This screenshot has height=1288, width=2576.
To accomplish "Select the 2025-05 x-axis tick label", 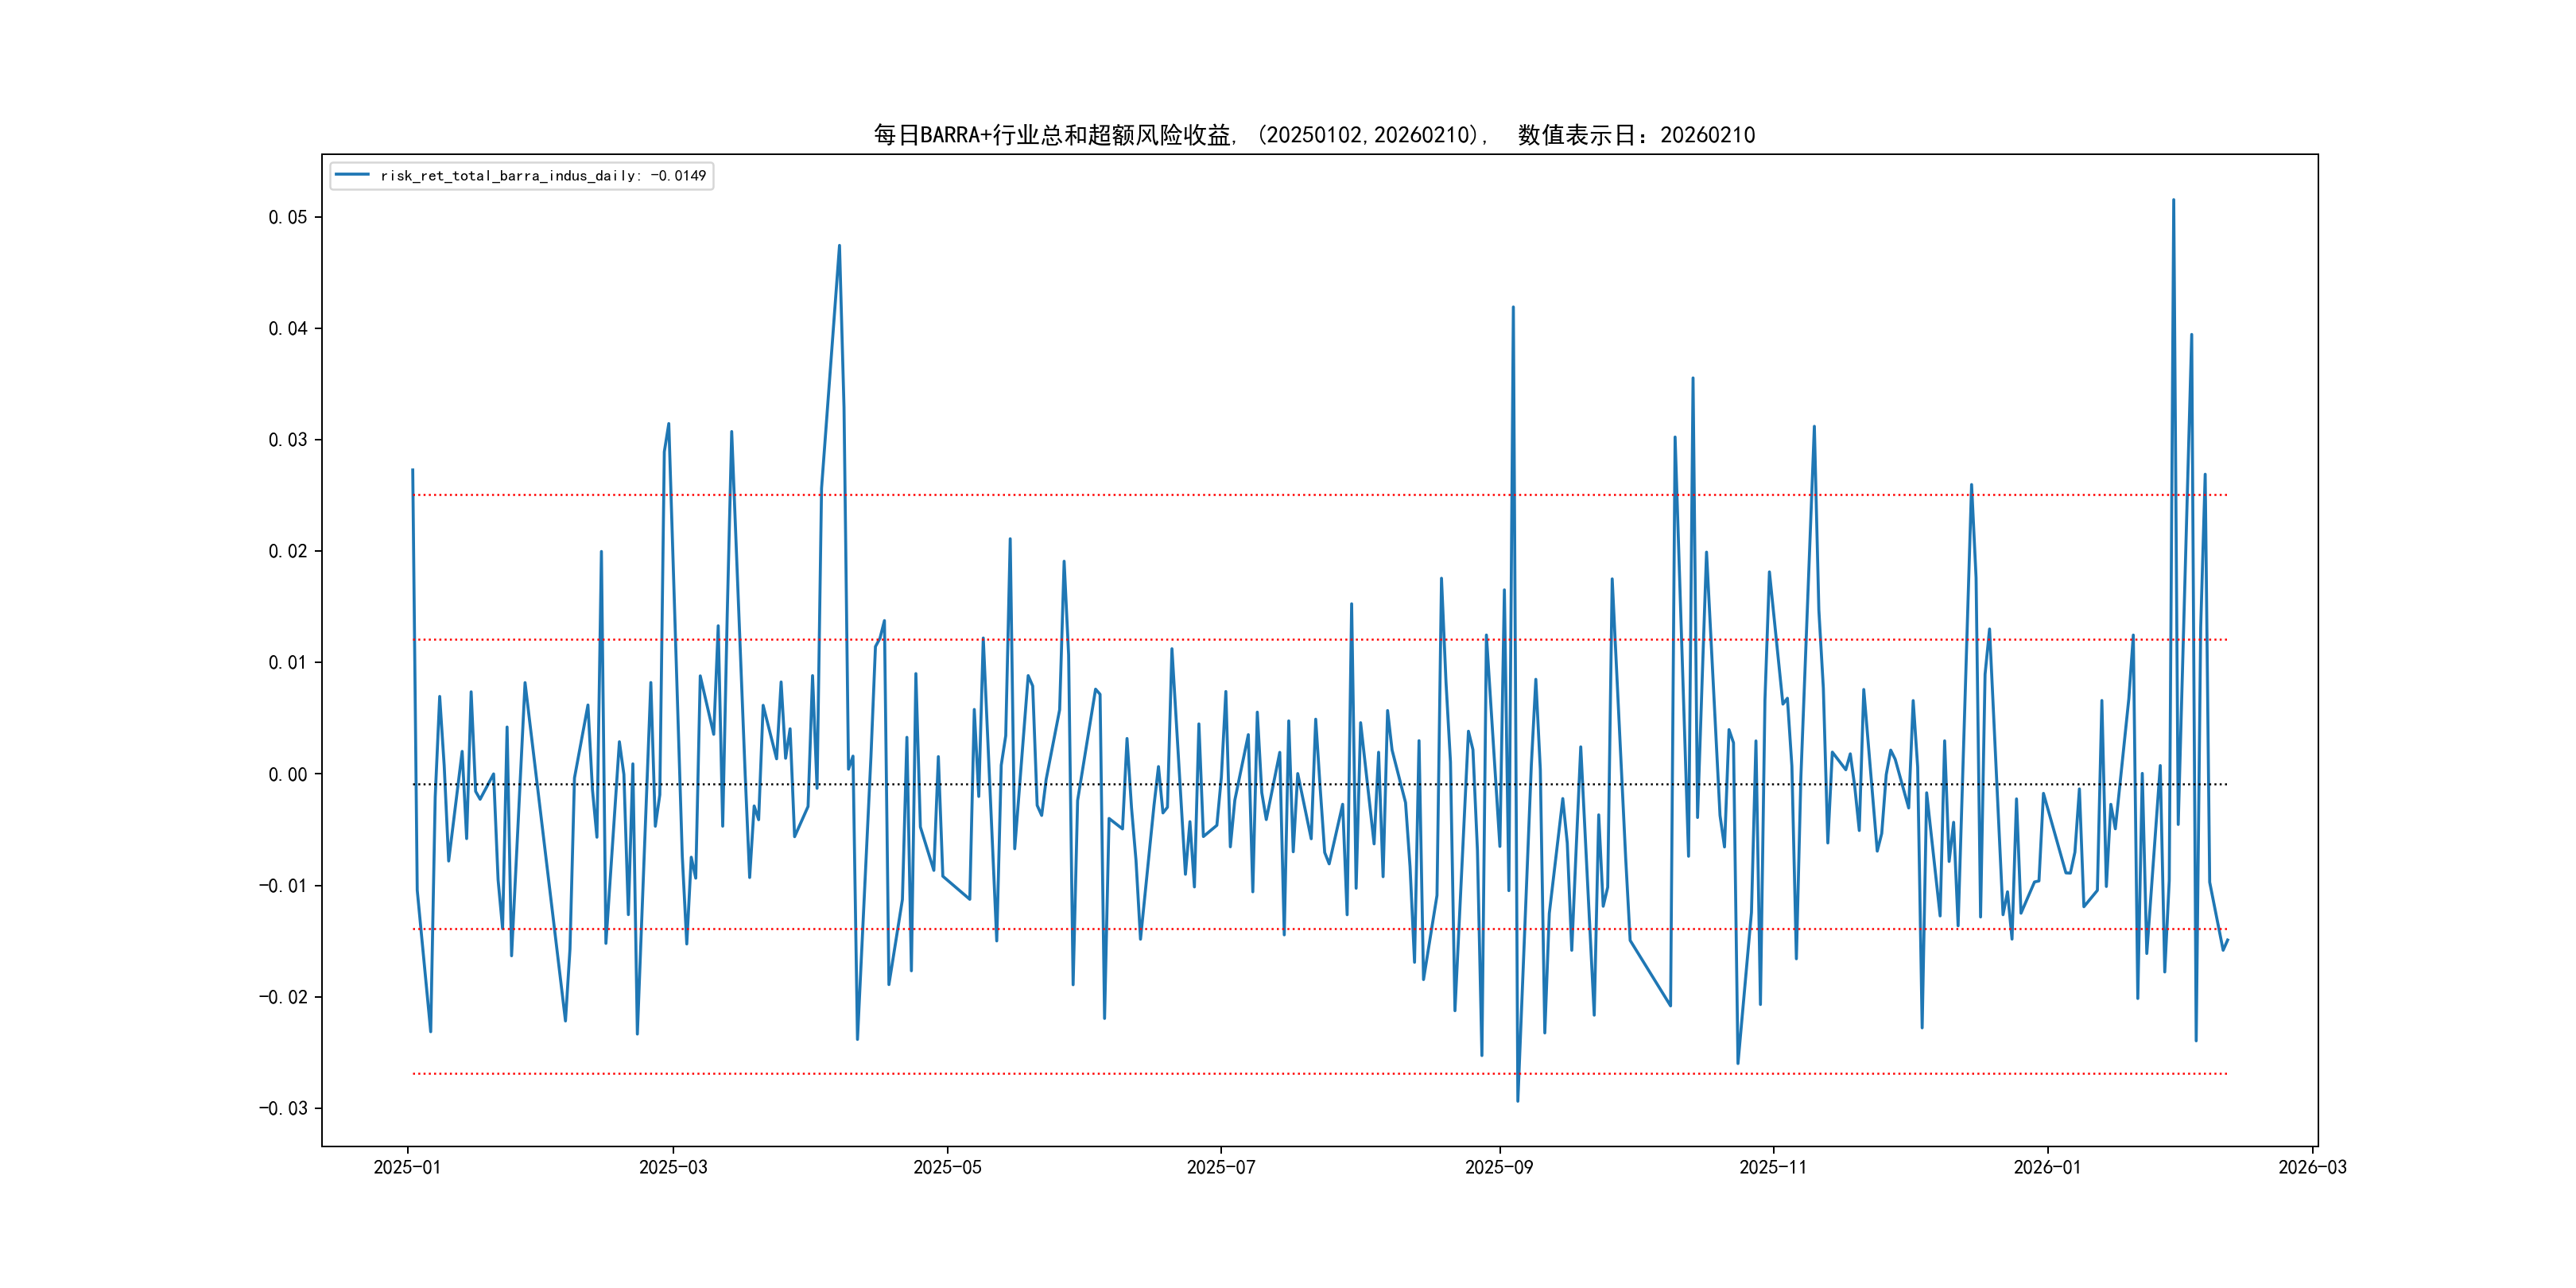I will (x=947, y=1167).
